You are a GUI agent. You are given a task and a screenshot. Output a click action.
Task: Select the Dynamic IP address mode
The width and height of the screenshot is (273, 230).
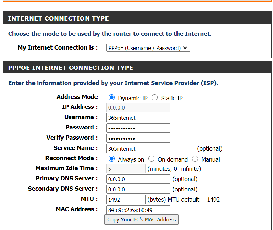click(x=112, y=98)
